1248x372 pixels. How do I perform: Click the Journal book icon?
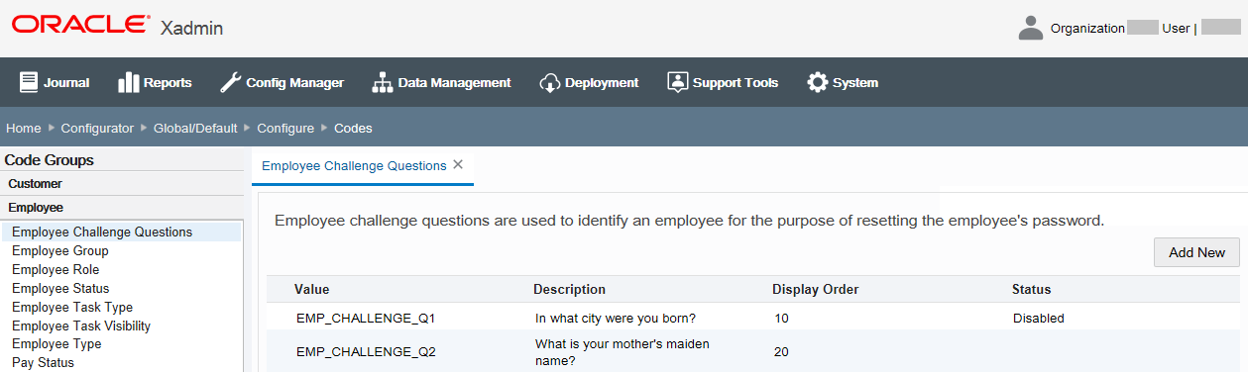click(x=28, y=82)
